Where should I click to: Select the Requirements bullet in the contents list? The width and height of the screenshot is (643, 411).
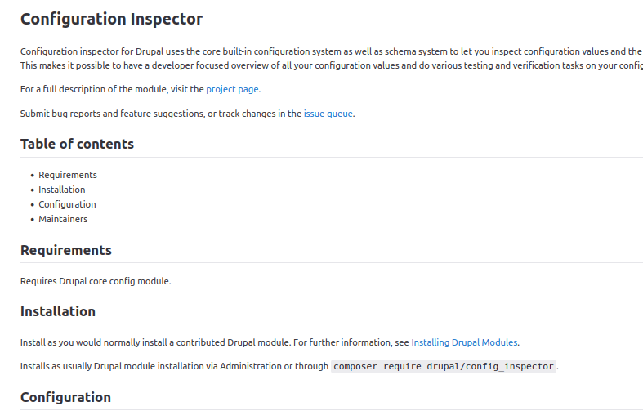(68, 175)
